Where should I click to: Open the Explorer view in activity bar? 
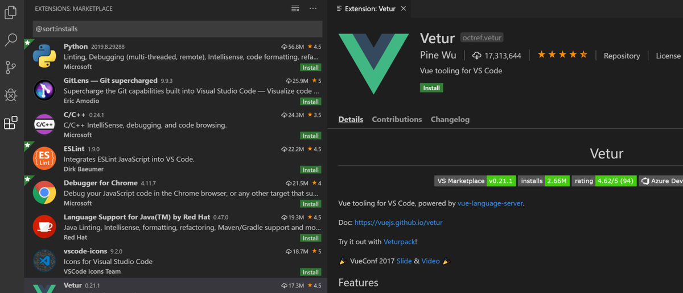click(11, 12)
